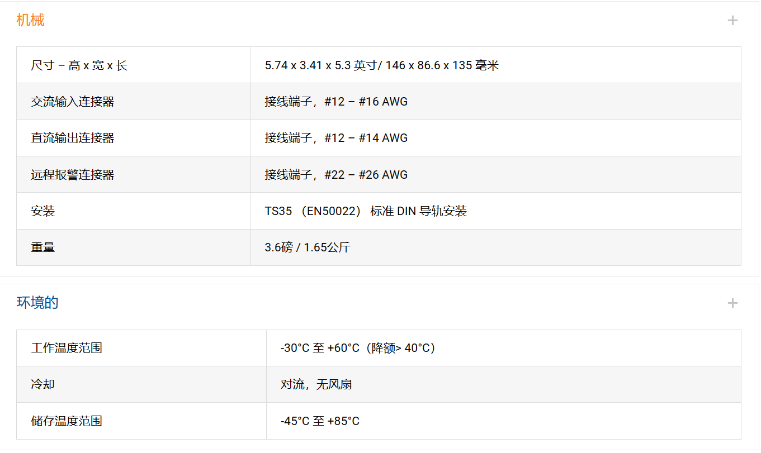This screenshot has width=761, height=453.
Task: Click the 3.6磅 / 1.65公斤 weight value
Action: pyautogui.click(x=307, y=247)
